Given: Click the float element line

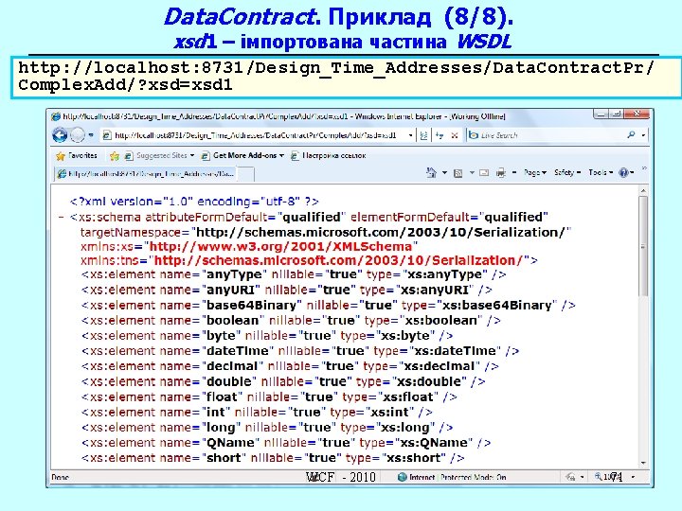Looking at the screenshot, I should pyautogui.click(x=269, y=396).
